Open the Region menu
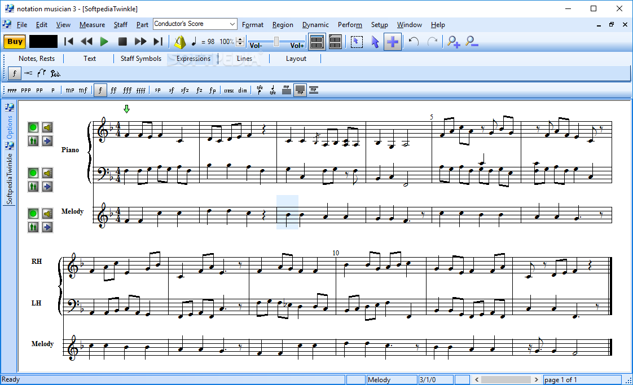Viewport: 633px width, 385px height. click(x=283, y=25)
